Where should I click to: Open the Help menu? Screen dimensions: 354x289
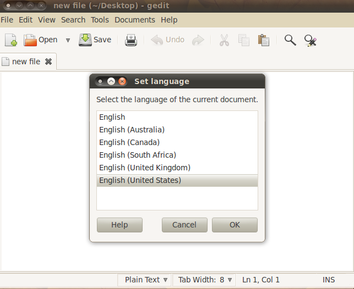169,20
